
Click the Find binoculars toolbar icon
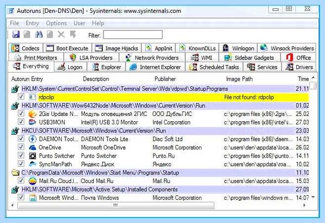click(38, 34)
